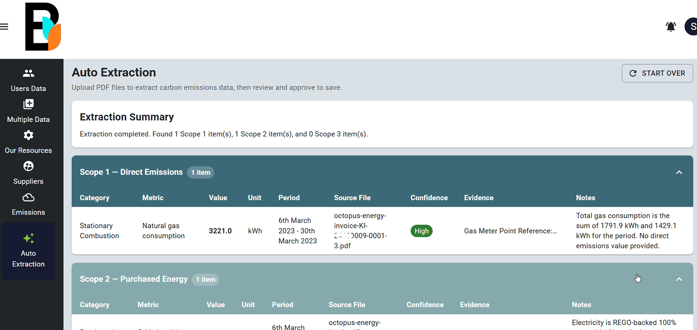This screenshot has height=330, width=697.
Task: Click the Auto Extraction page title
Action: pyautogui.click(x=114, y=72)
